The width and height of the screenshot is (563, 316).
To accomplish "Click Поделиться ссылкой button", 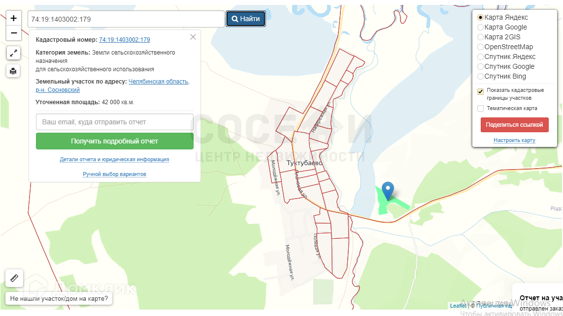I will click(515, 125).
